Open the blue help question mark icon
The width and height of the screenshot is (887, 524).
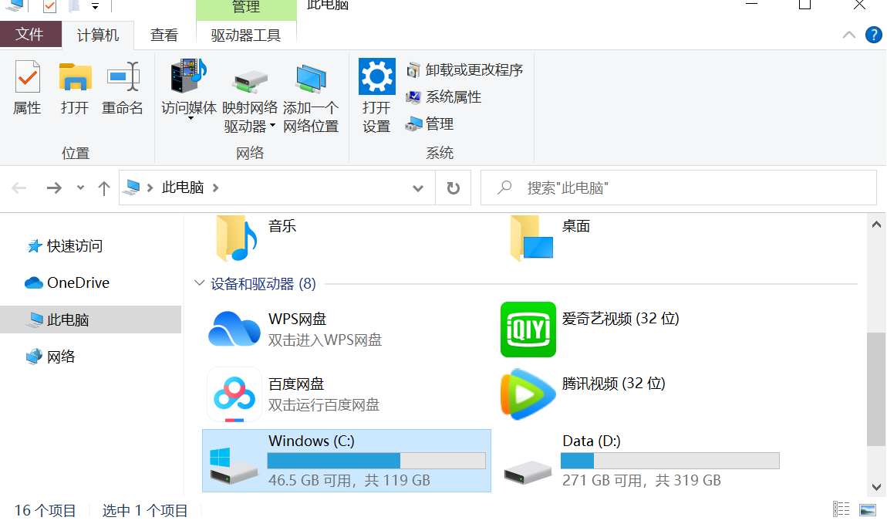point(873,35)
